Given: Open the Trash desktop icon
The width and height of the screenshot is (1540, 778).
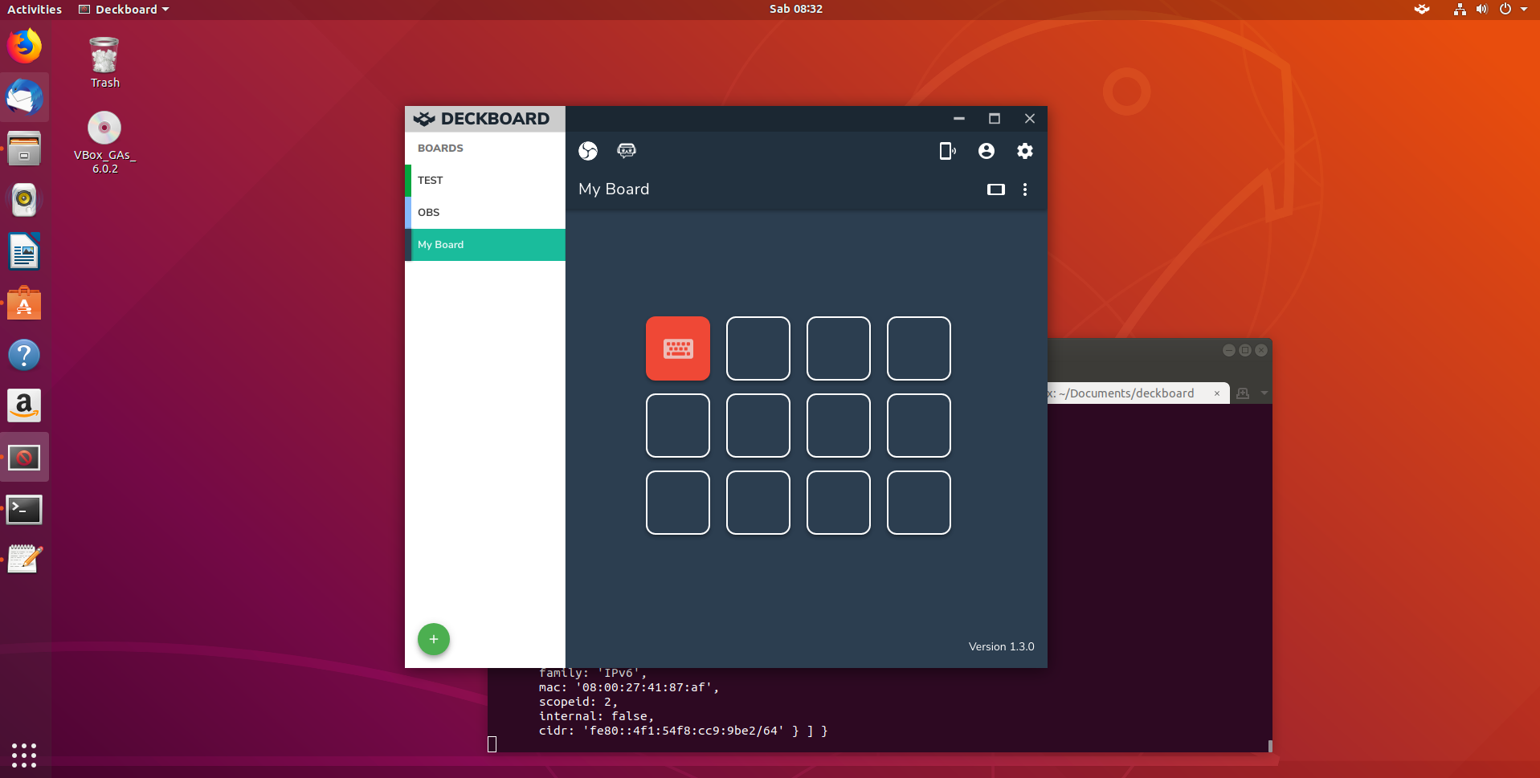Looking at the screenshot, I should point(104,62).
